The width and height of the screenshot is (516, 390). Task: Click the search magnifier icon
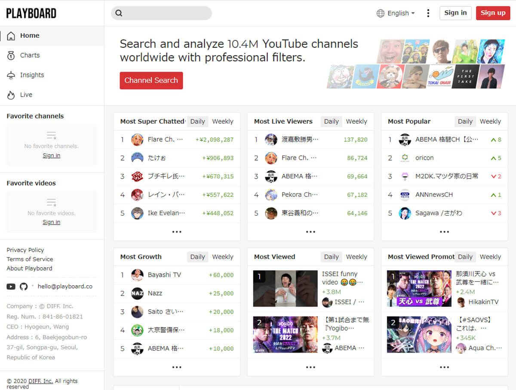[119, 13]
